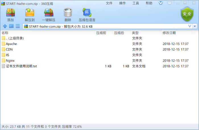This screenshot has width=199, height=130.
Task: Click the text file icon of 证书文件使用说明.txt
Action: (x=3, y=66)
